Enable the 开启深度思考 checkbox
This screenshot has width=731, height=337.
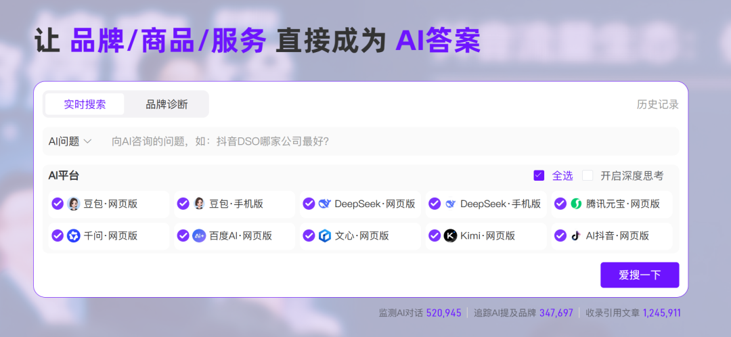click(x=588, y=175)
